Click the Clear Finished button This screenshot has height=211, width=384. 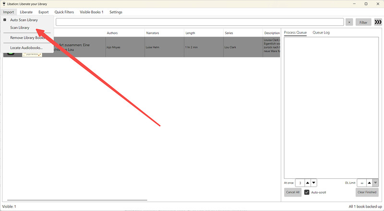click(367, 192)
